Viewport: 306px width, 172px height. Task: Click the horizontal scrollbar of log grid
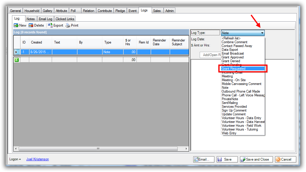(x=98, y=149)
